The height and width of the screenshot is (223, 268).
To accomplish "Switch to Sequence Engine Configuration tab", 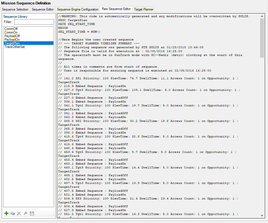I will (x=78, y=9).
